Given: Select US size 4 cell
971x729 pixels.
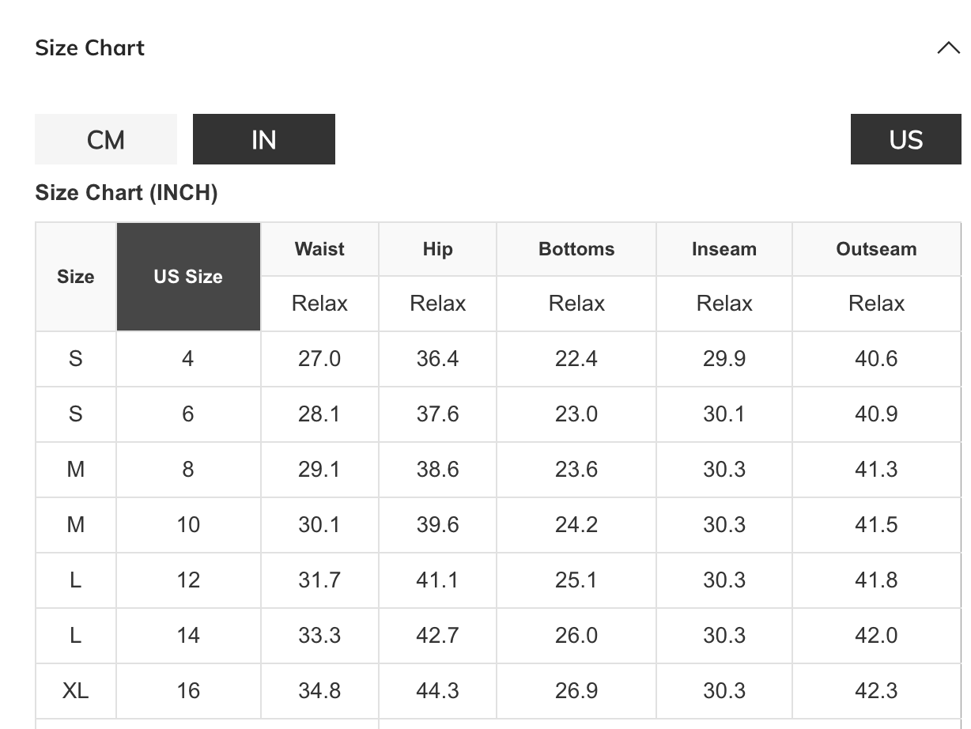Looking at the screenshot, I should 188,359.
